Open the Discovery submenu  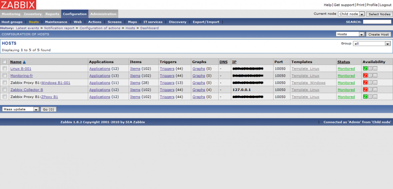click(x=177, y=22)
